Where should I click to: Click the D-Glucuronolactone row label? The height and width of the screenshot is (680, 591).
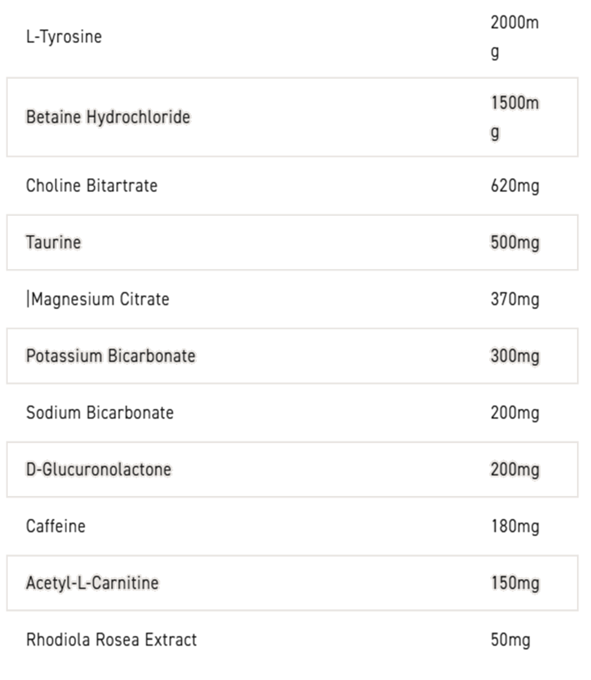point(99,470)
